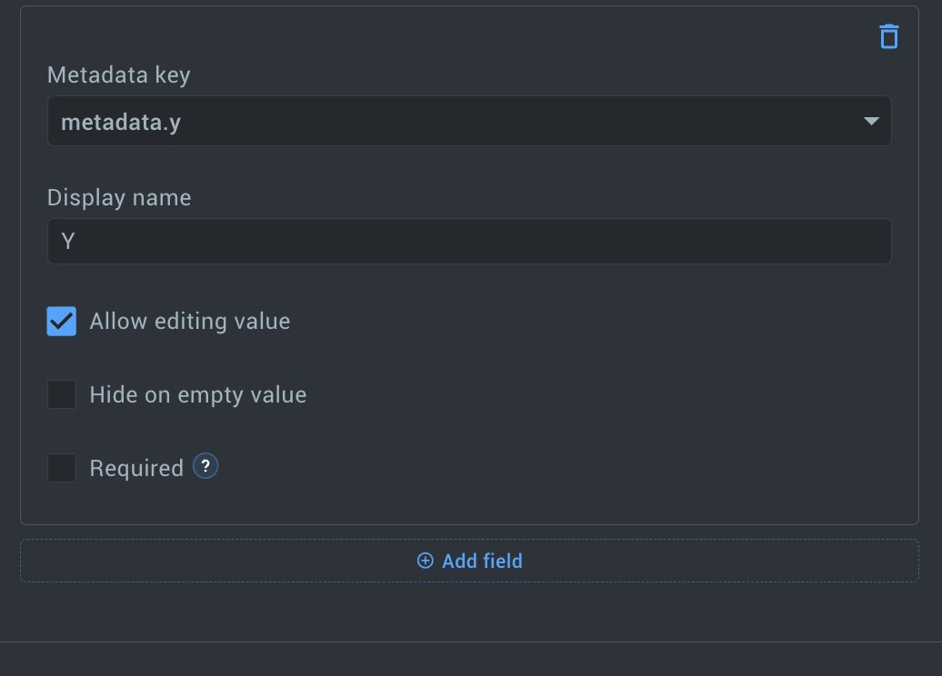
Task: Click the Add field button
Action: coord(469,561)
